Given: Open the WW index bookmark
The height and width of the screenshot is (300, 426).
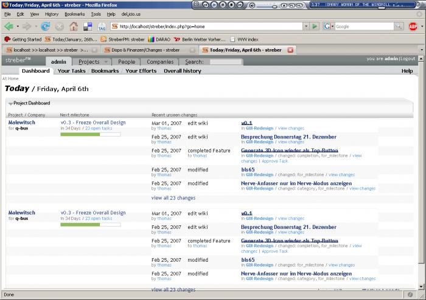Looking at the screenshot, I should 244,39.
